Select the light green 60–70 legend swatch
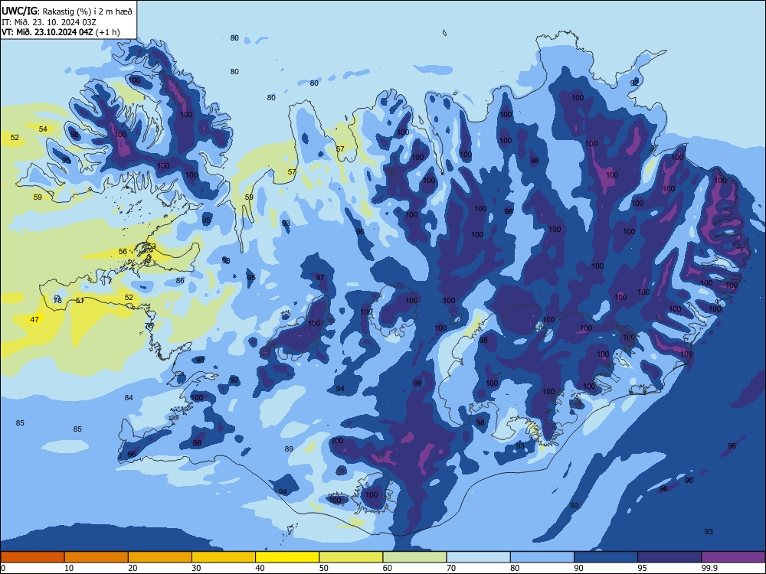The width and height of the screenshot is (766, 574). (x=414, y=557)
